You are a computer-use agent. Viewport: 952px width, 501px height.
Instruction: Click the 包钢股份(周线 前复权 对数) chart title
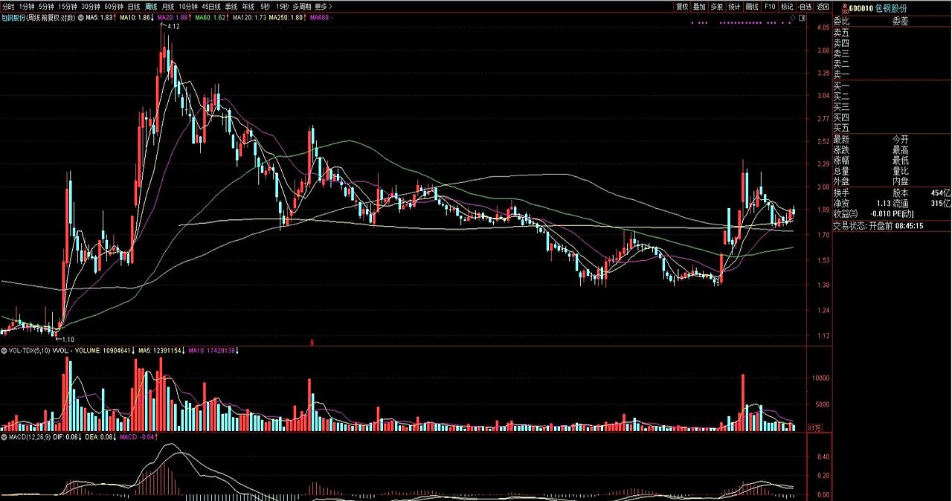[x=38, y=16]
